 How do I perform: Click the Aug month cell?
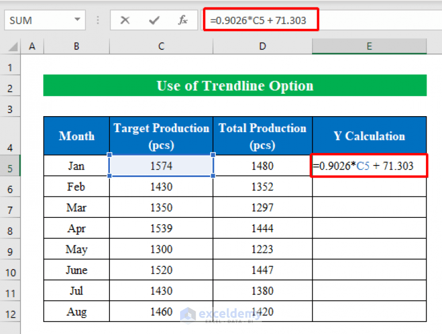(77, 312)
